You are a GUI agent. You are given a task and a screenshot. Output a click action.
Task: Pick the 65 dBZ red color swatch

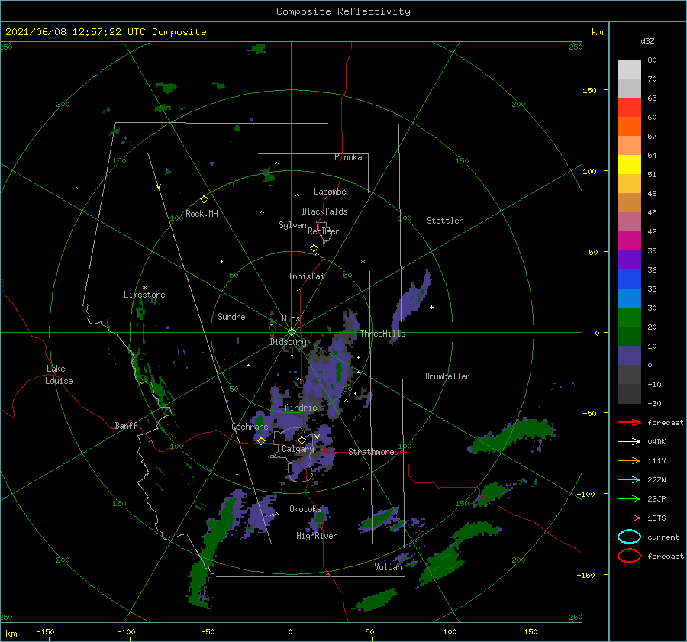pyautogui.click(x=629, y=107)
